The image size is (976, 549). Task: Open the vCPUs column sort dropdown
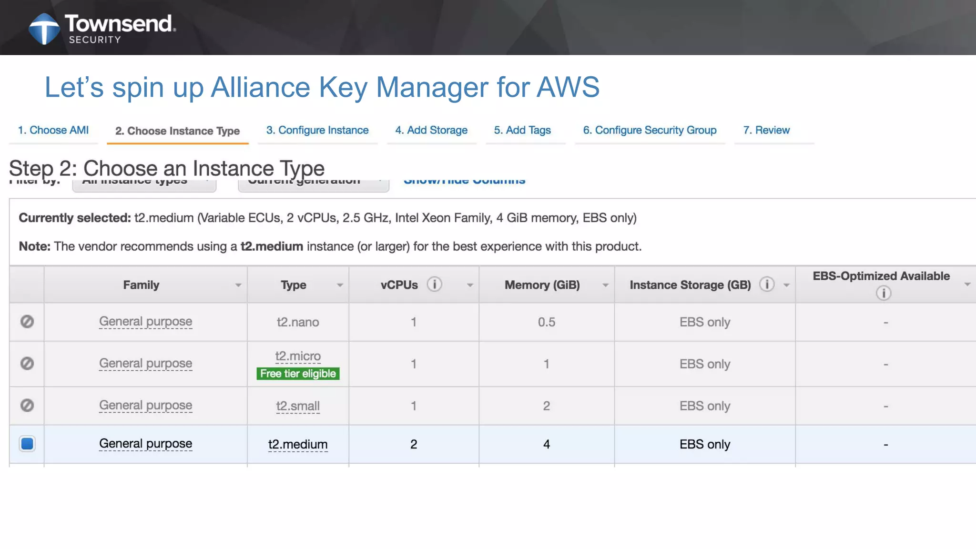click(x=470, y=285)
